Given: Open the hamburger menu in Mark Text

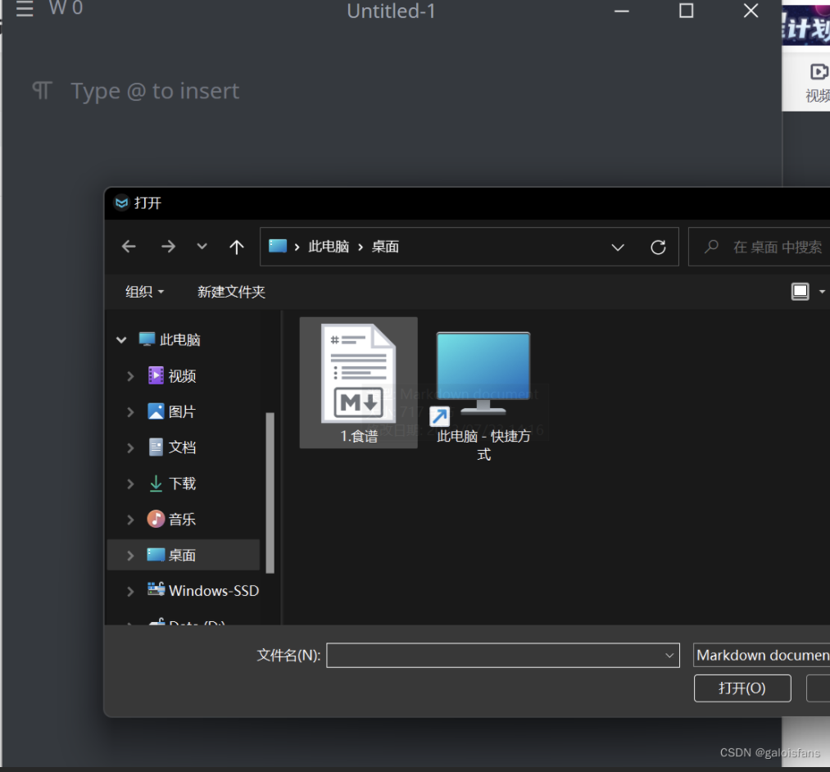Looking at the screenshot, I should [25, 10].
